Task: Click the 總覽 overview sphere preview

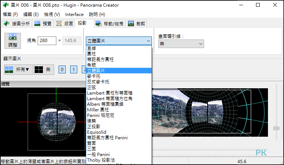Action: (x=56, y=122)
